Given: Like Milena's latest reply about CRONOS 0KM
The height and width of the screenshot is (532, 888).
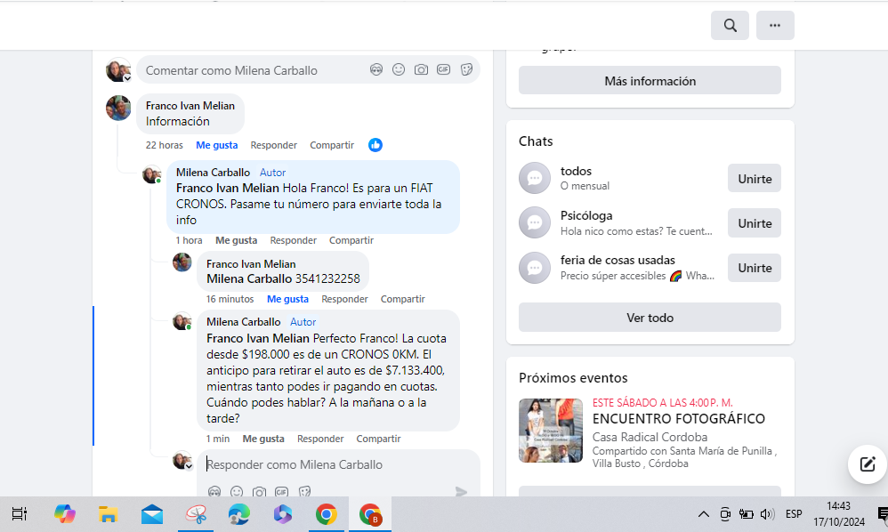Looking at the screenshot, I should [263, 439].
